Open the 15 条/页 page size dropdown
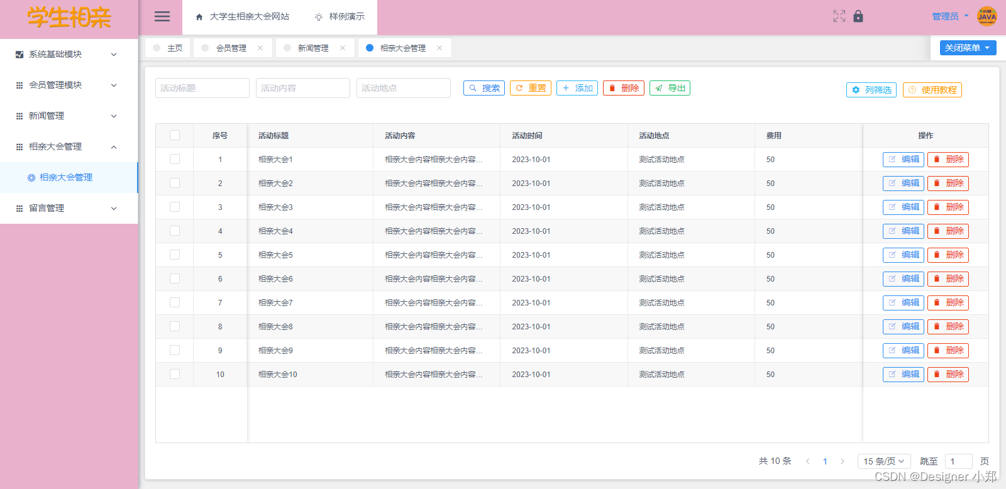 (x=884, y=461)
